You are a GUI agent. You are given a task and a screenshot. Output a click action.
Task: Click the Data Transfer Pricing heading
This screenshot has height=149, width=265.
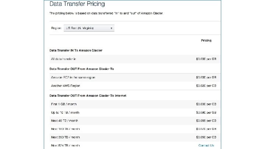click(77, 4)
